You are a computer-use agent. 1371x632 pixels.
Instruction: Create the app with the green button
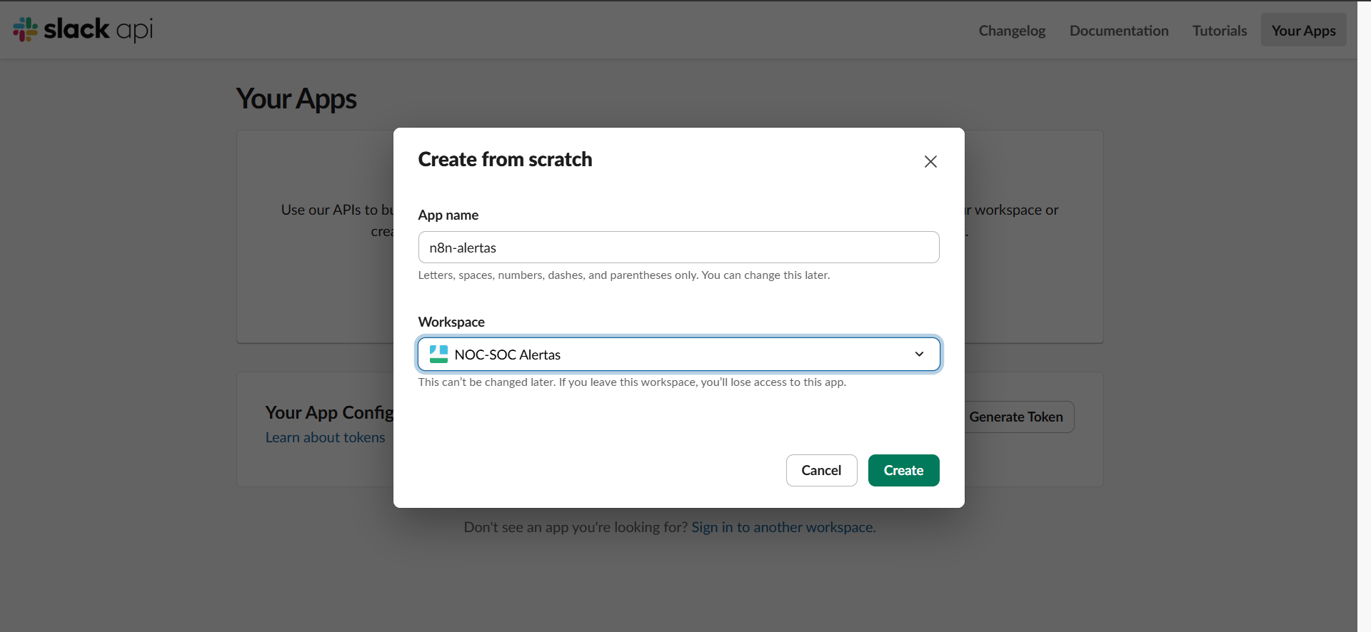[903, 471]
